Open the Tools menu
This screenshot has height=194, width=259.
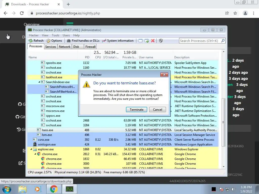pos(55,35)
